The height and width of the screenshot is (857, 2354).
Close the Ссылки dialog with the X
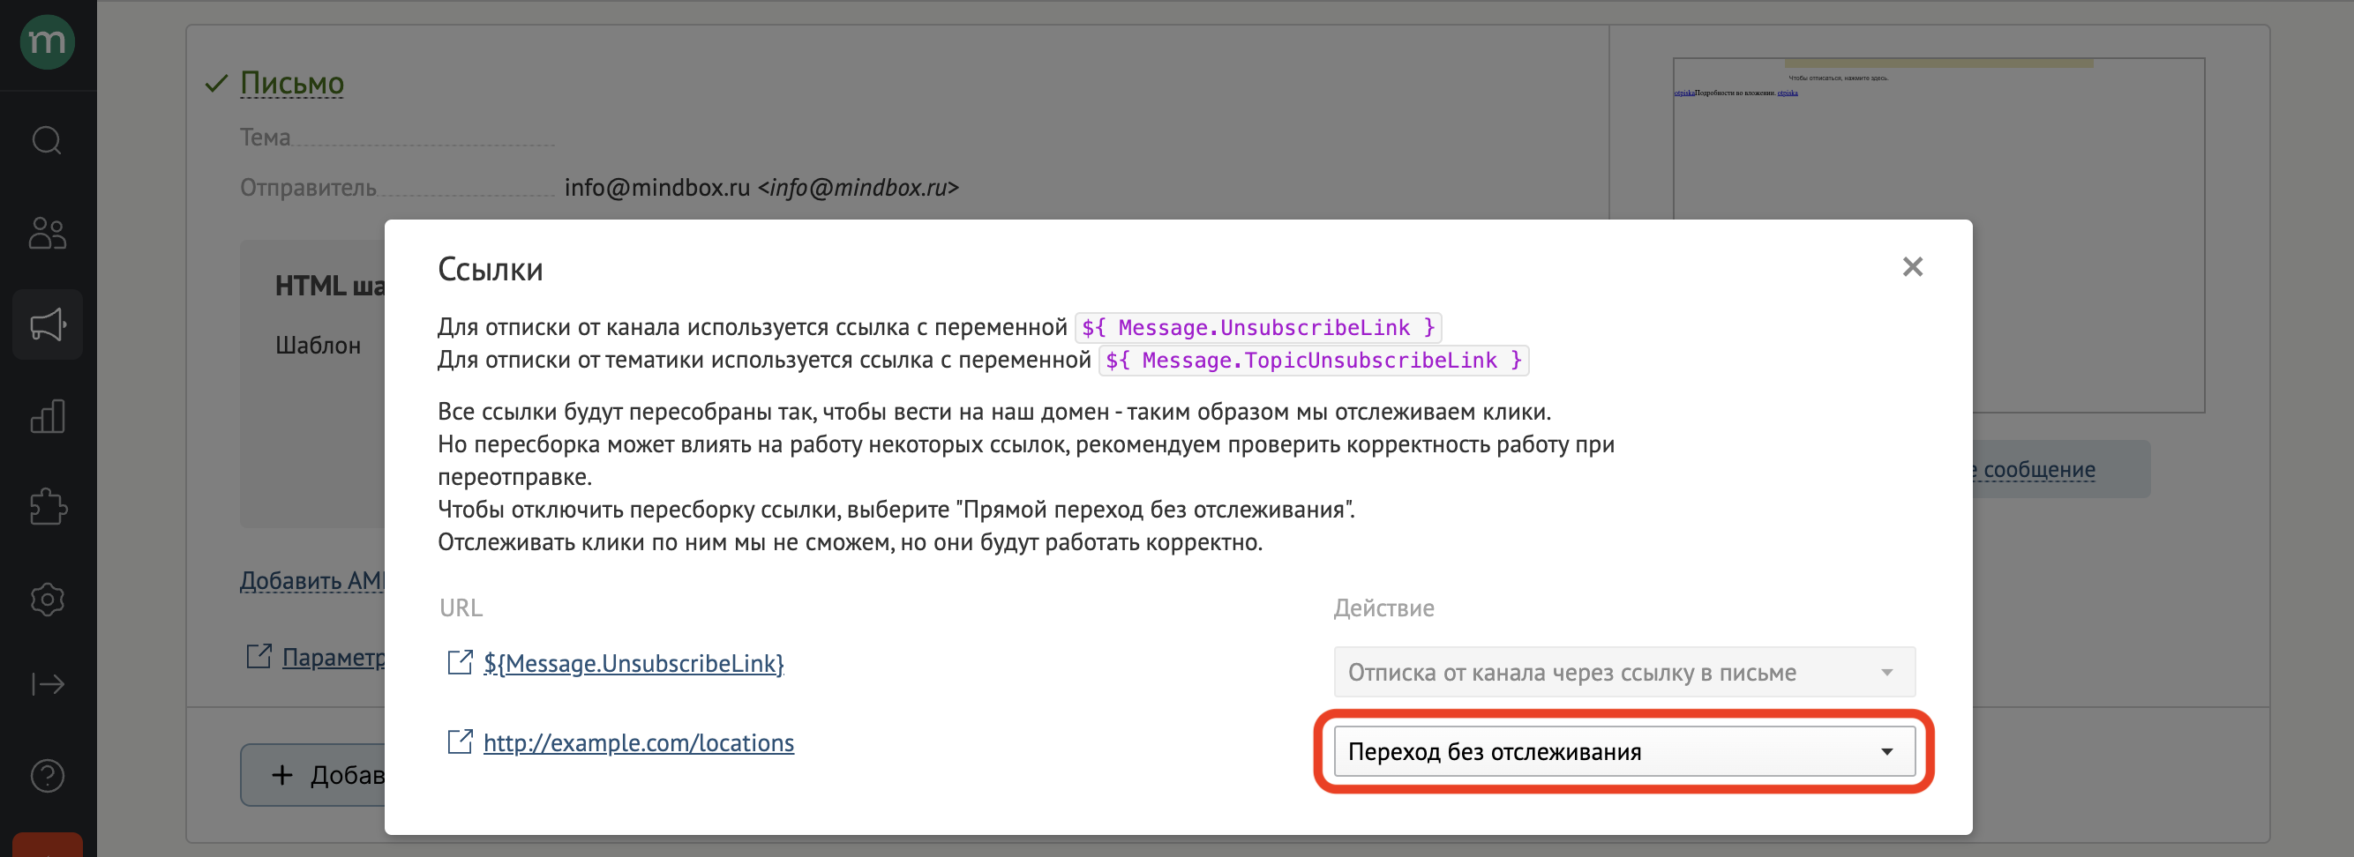(1912, 267)
